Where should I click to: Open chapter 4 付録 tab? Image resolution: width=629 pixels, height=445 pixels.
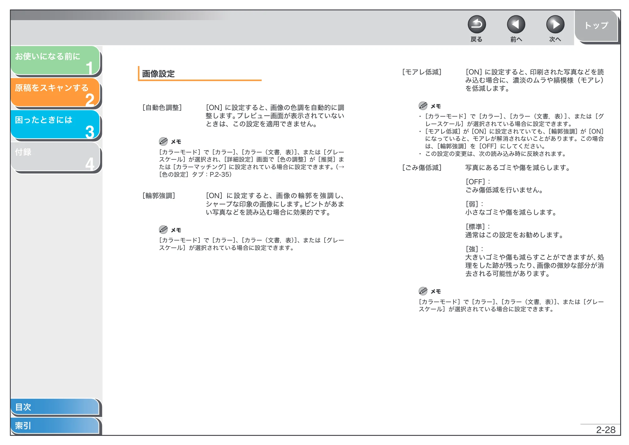pyautogui.click(x=55, y=156)
